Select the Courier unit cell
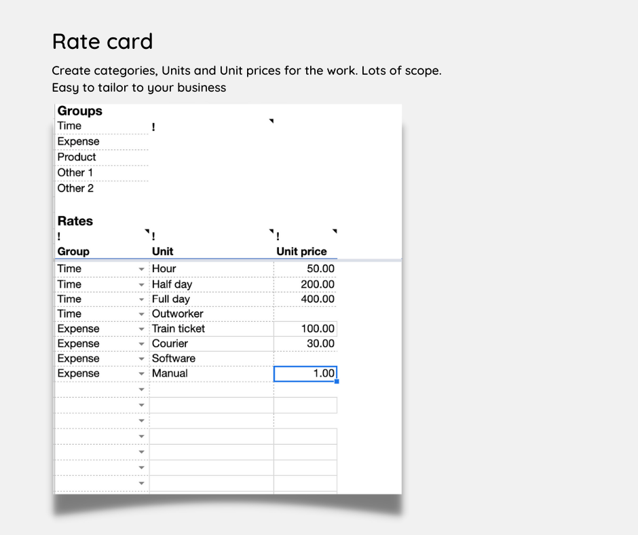Image resolution: width=638 pixels, height=535 pixels. click(210, 344)
